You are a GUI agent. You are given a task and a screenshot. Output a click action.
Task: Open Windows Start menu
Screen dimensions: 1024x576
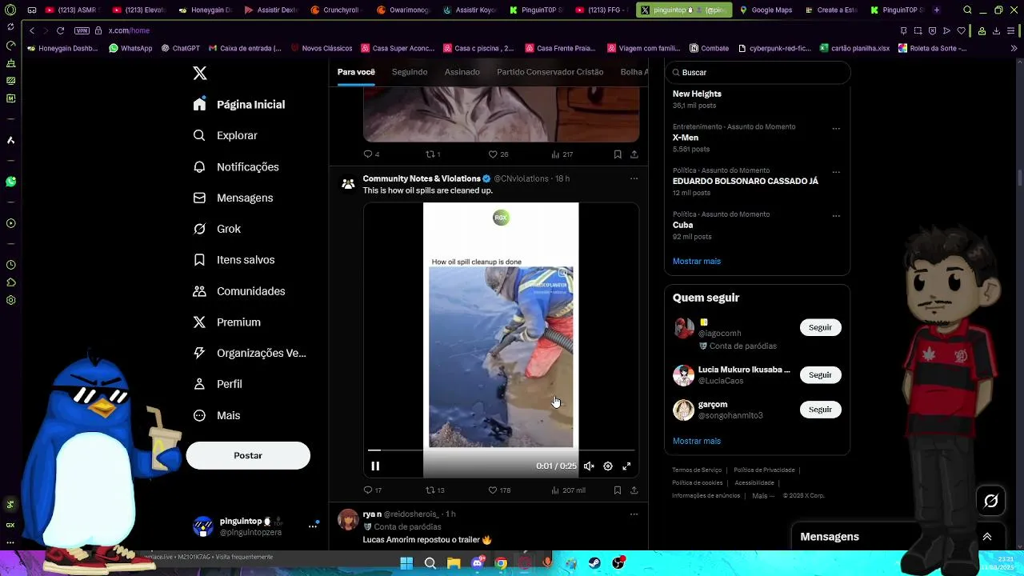(x=406, y=563)
